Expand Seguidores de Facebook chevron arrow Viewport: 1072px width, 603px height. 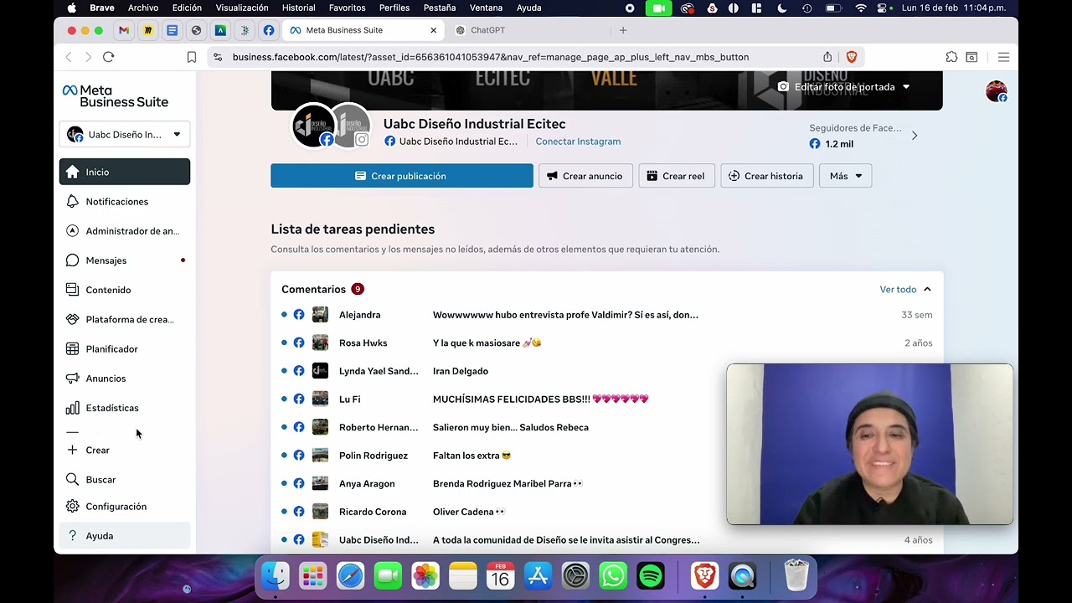(915, 135)
